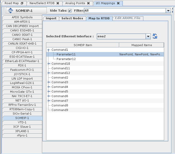Open the NAI 79C3-E7-1 side tab
175x154 pixels.
(x=22, y=96)
